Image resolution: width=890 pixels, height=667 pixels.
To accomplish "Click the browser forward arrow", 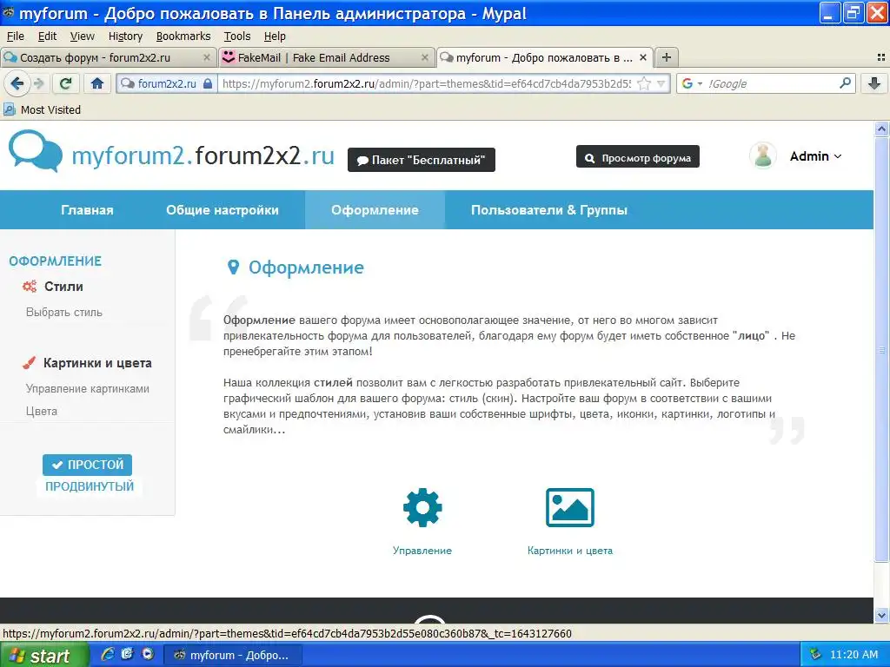I will click(x=39, y=83).
